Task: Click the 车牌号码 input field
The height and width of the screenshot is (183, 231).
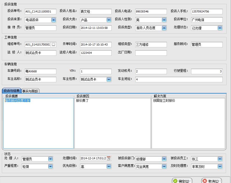Action: (40, 71)
